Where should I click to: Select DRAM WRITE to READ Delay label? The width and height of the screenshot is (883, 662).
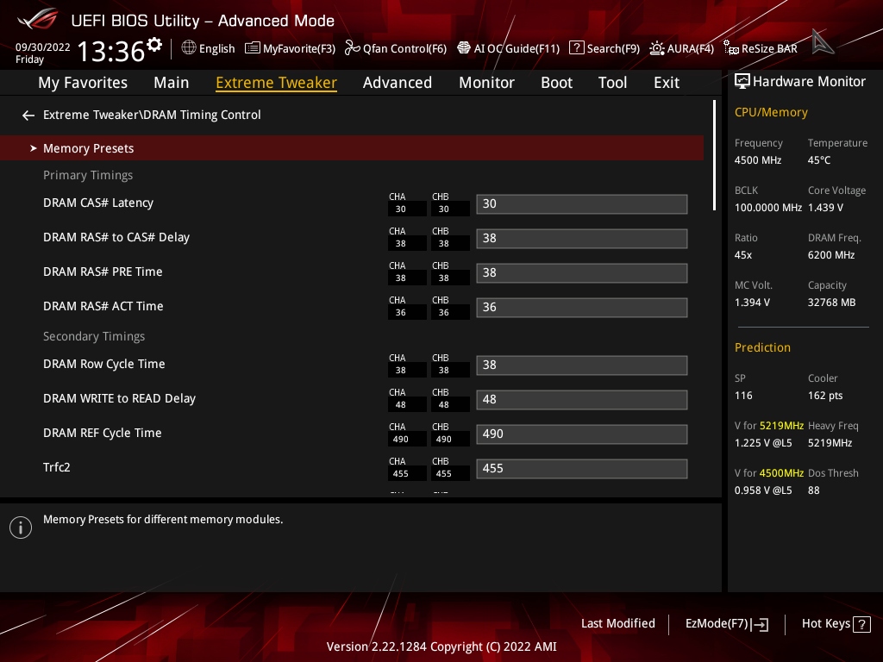click(x=119, y=398)
